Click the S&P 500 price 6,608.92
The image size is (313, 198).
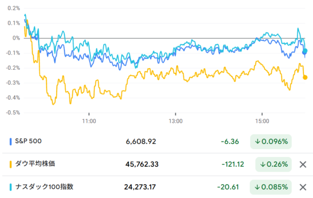[x=141, y=142]
